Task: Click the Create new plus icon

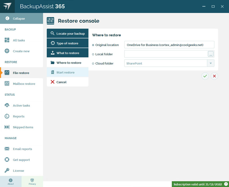Action: coord(7,51)
